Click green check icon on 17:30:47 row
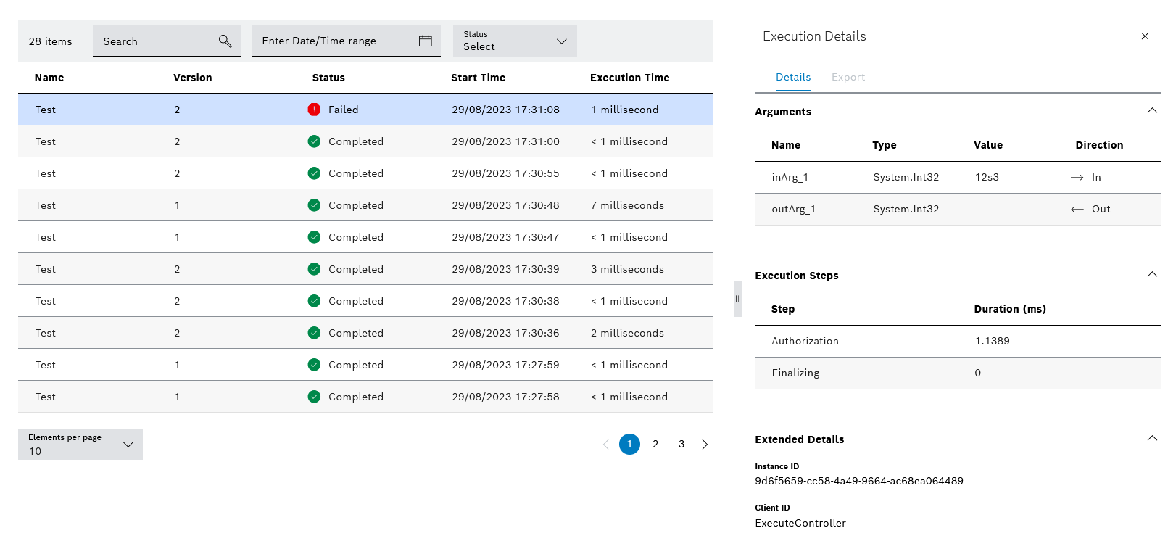 coord(314,237)
